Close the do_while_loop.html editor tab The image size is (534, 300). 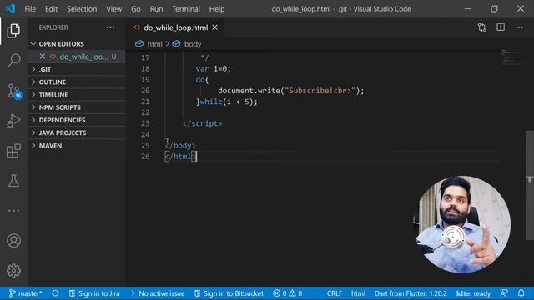tap(215, 27)
